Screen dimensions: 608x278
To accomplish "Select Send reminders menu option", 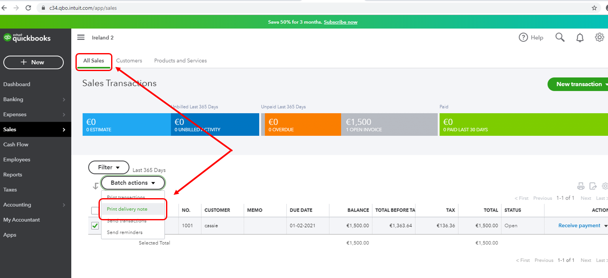I will tap(133, 232).
